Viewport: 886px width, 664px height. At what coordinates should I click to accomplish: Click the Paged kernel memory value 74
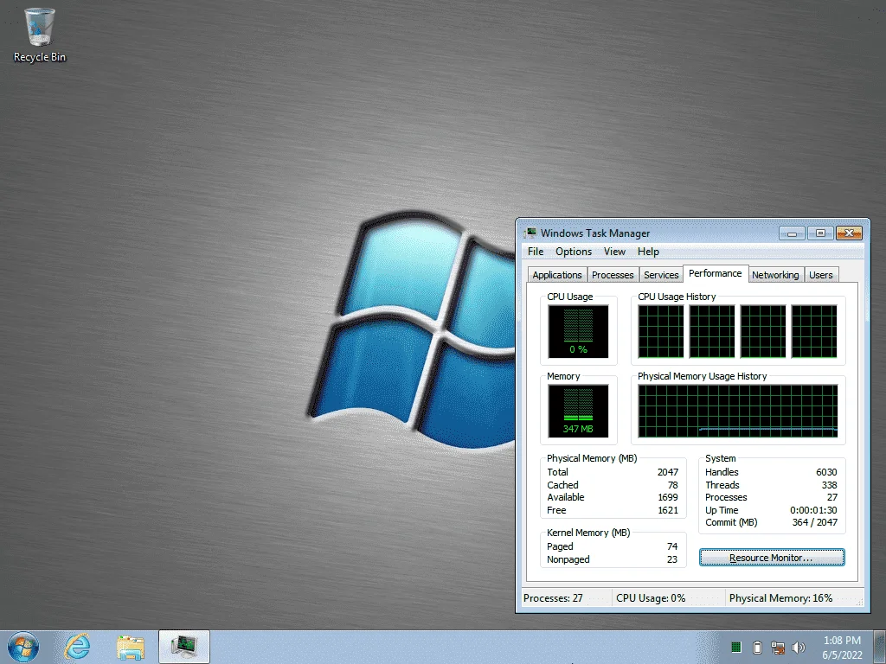(671, 546)
